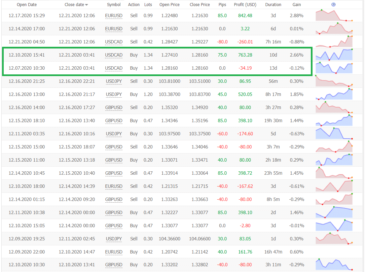Sort table by Open Price header
Viewport: 365px width, 272px height.
click(x=169, y=5)
